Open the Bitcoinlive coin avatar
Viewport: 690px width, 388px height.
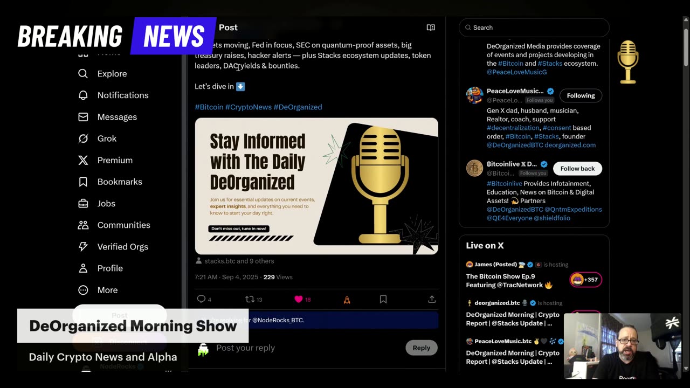[474, 168]
